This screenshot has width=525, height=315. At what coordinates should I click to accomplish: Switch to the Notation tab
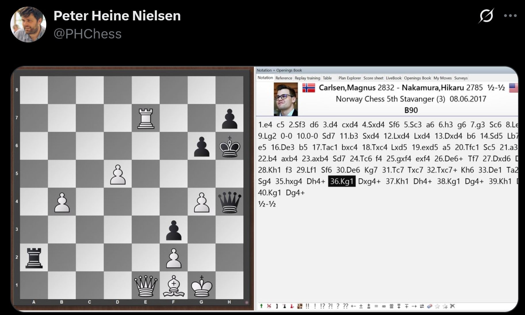(x=265, y=78)
